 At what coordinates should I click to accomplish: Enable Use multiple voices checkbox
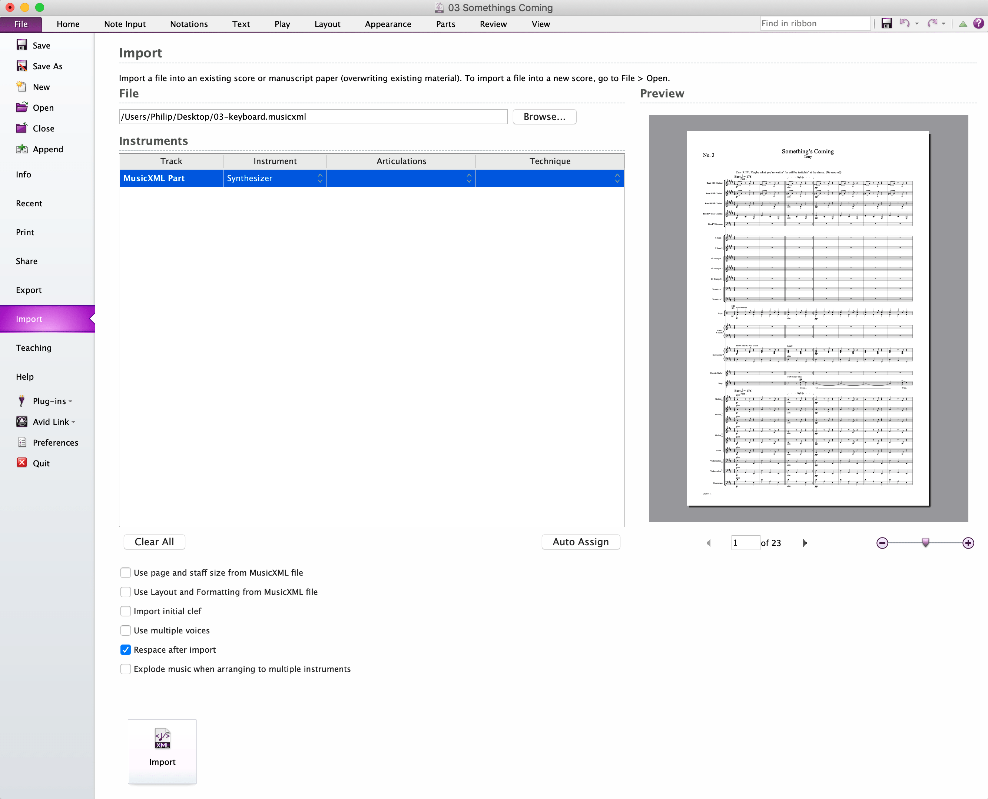click(x=125, y=630)
